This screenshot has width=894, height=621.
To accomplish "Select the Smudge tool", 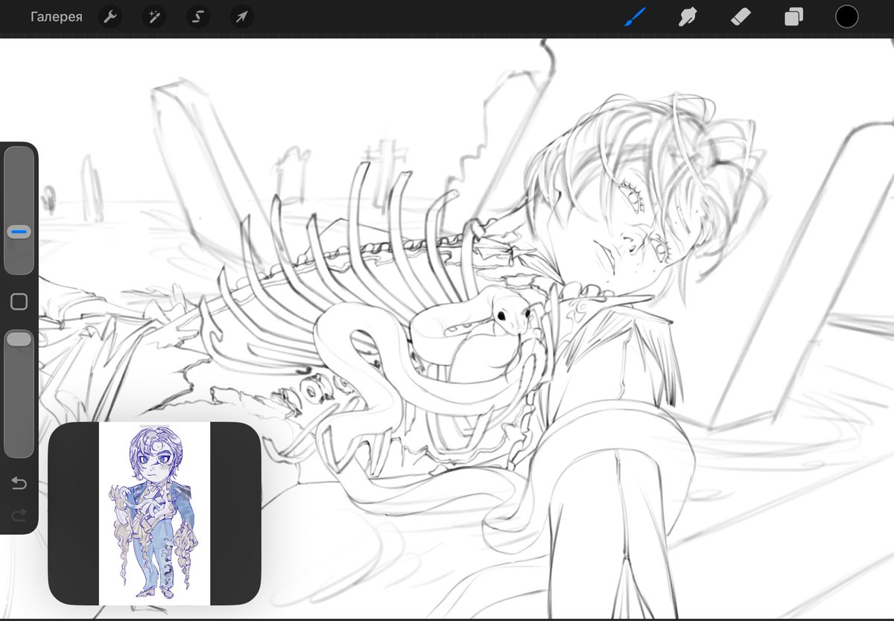I will (x=687, y=16).
